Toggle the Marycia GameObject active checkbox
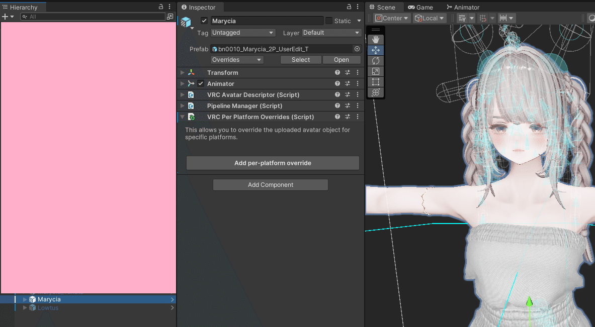This screenshot has width=595, height=327. pyautogui.click(x=204, y=21)
